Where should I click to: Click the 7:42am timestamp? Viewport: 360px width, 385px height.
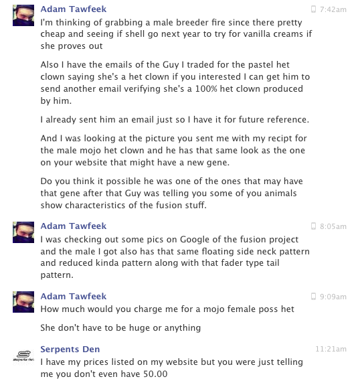(333, 9)
